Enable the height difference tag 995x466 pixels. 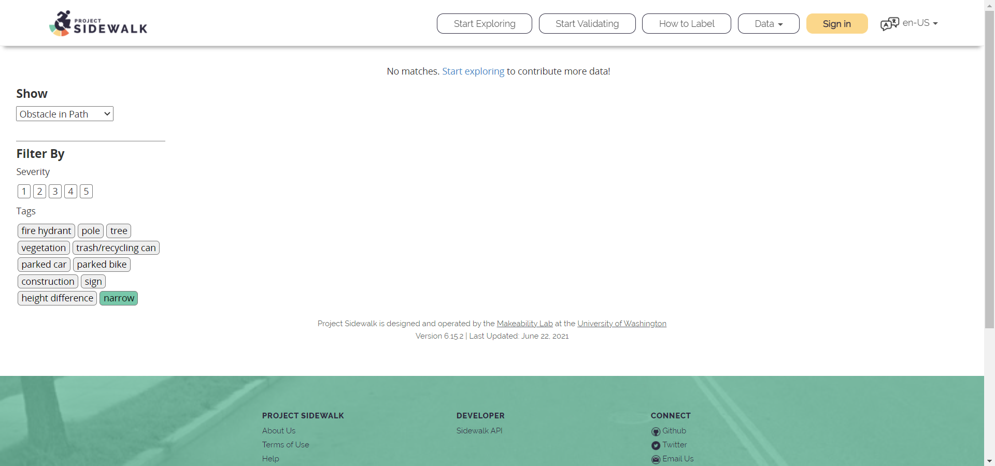point(57,298)
